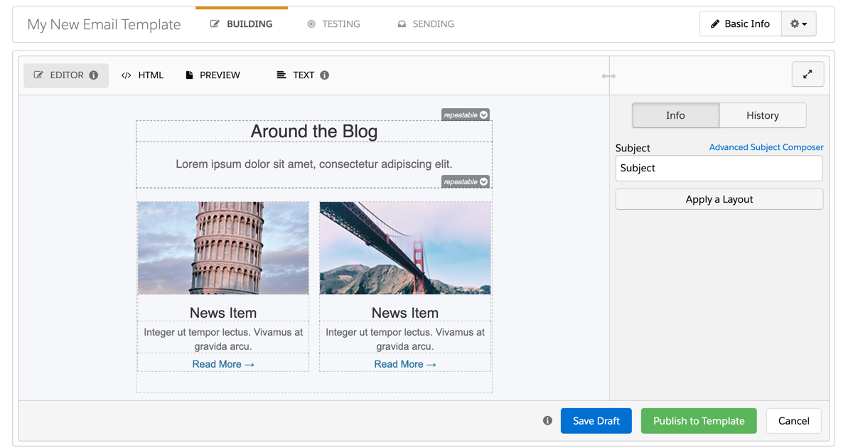Go to the TESTING step
The height and width of the screenshot is (448, 848).
[x=333, y=24]
